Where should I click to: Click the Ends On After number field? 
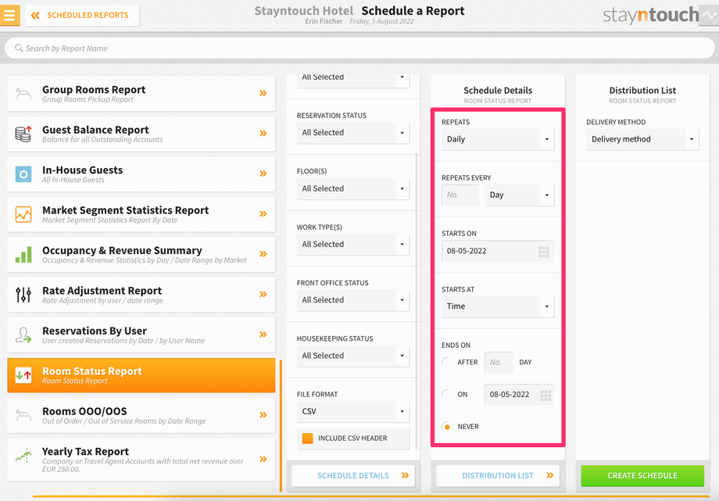point(499,362)
